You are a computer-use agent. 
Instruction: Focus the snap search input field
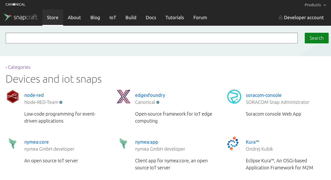coord(152,38)
